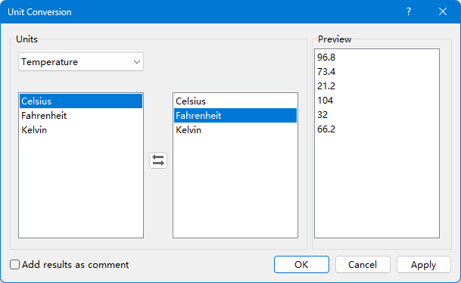The image size is (461, 283).
Task: Open help with the question mark icon
Action: coord(409,12)
